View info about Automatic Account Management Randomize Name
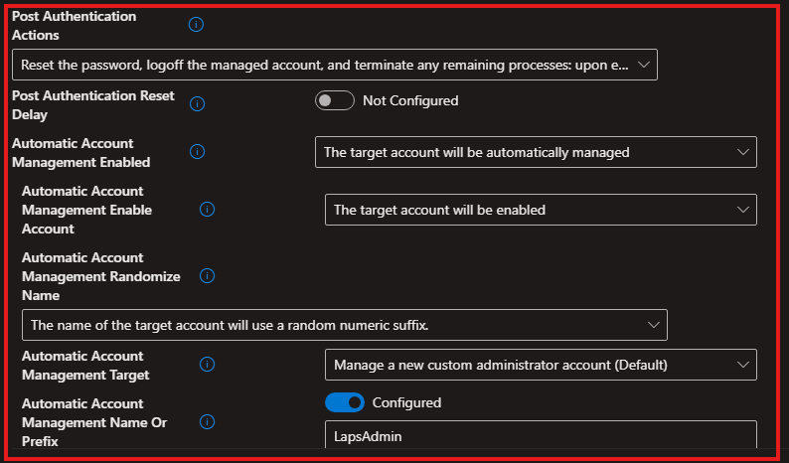 208,276
